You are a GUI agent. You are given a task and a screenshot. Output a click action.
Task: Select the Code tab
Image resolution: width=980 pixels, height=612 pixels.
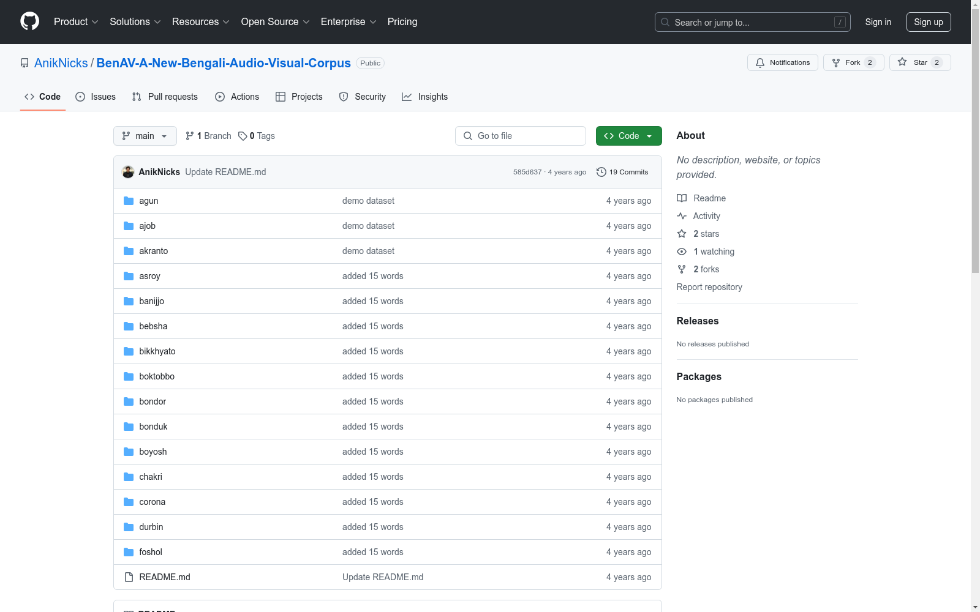coord(43,97)
